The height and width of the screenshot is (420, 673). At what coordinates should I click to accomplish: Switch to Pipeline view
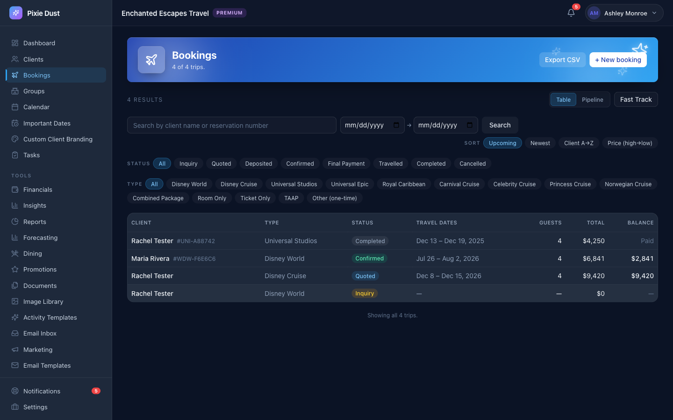[593, 99]
